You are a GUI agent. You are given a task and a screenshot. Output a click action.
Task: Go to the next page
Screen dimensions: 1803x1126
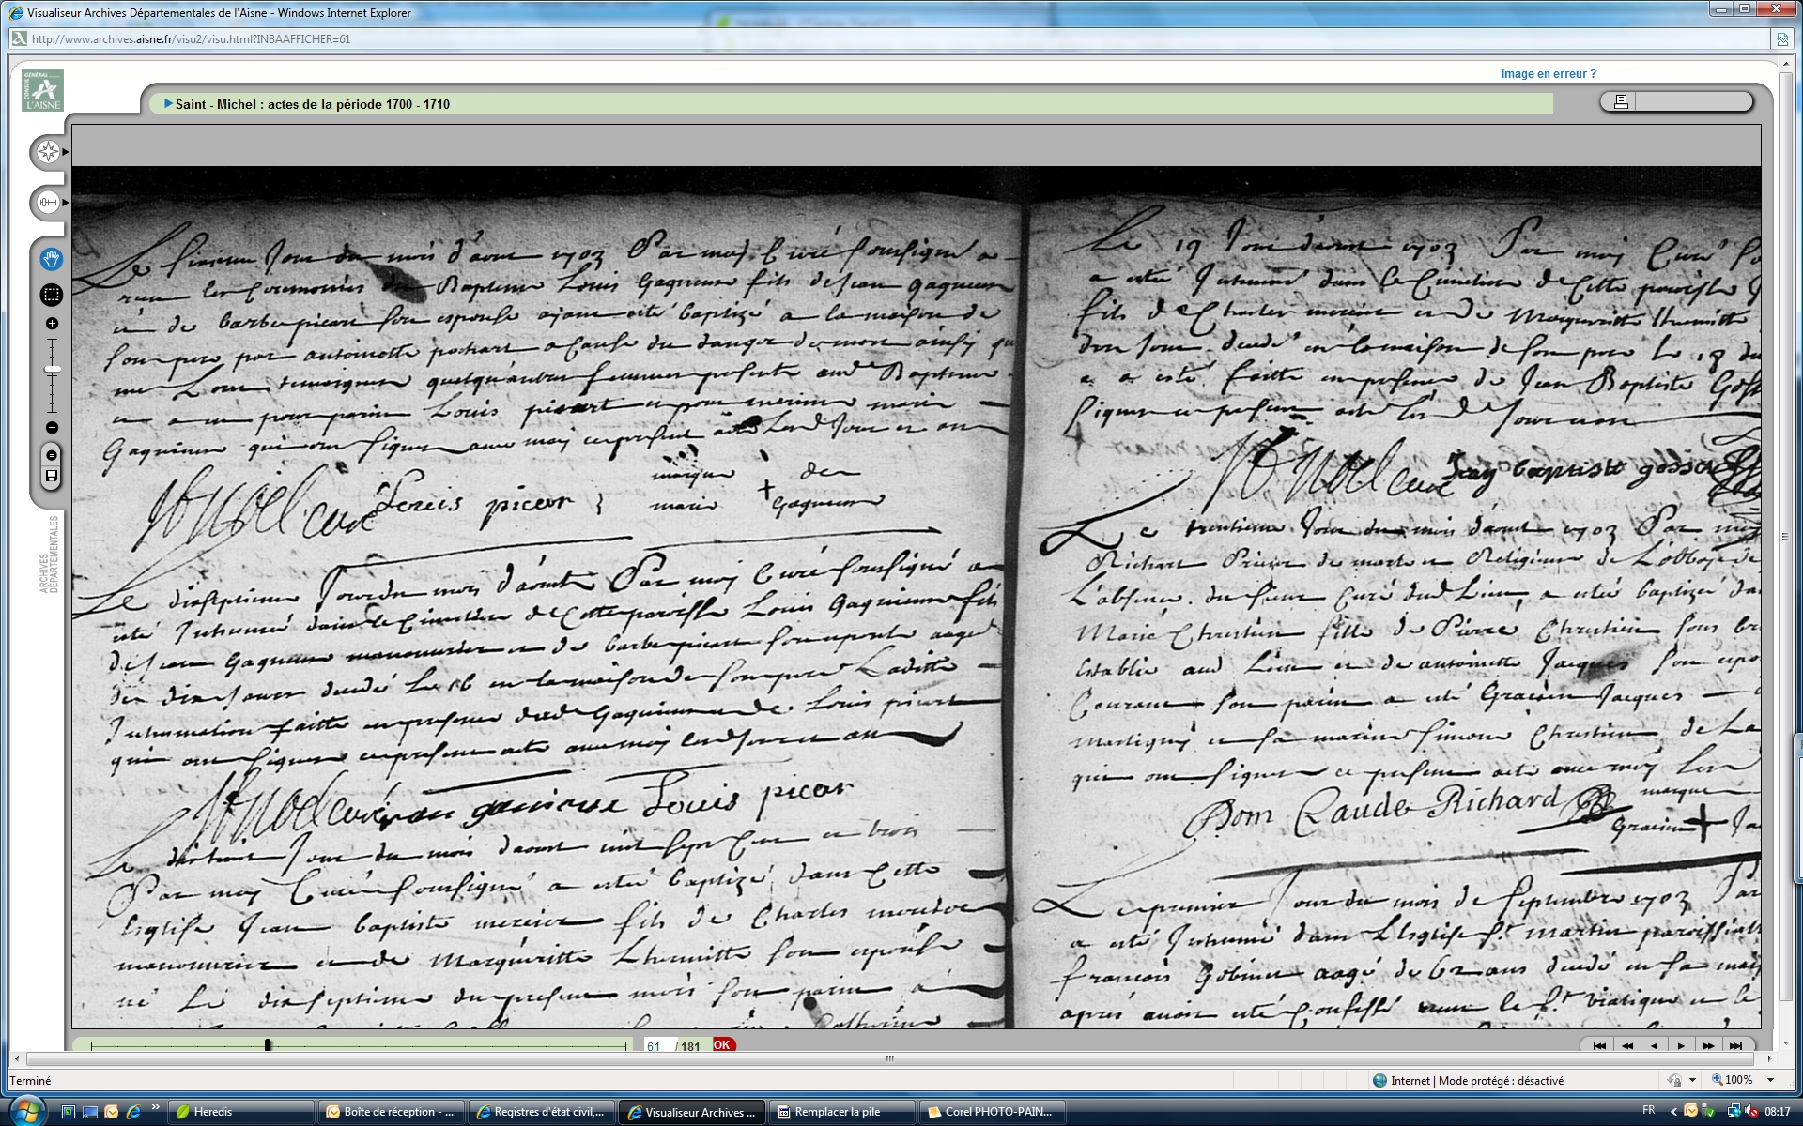(1681, 1046)
